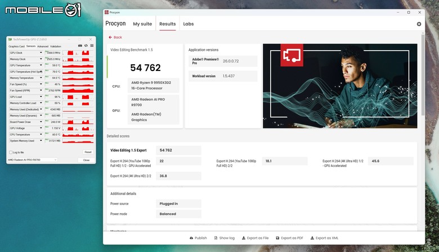Screen dimensions: 439x252
Task: Click the GPU Clock sensor graph
Action: point(78,52)
